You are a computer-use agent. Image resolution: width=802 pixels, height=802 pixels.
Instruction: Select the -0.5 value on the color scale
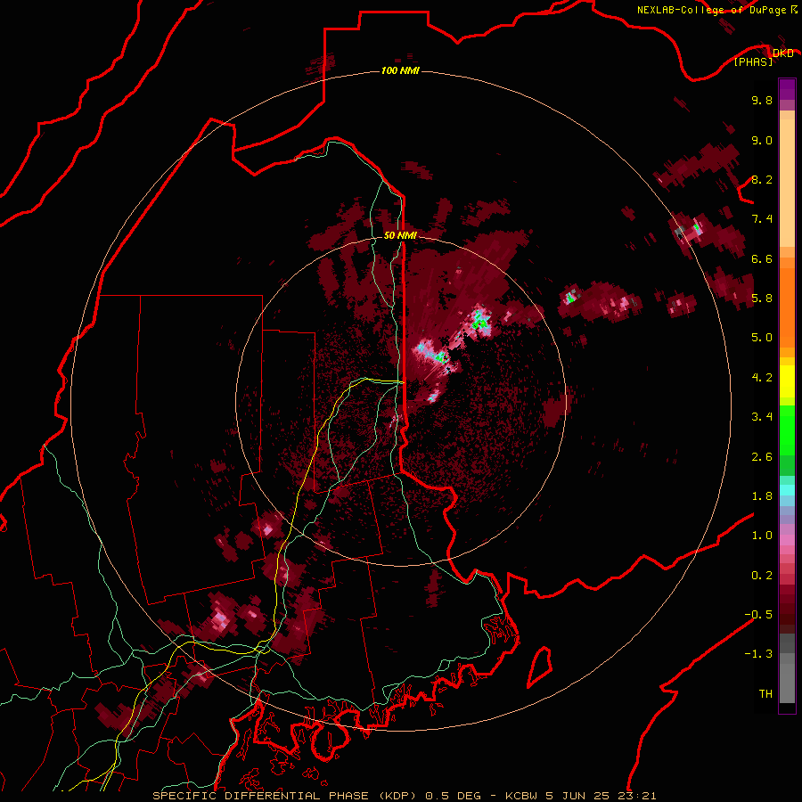(x=758, y=615)
